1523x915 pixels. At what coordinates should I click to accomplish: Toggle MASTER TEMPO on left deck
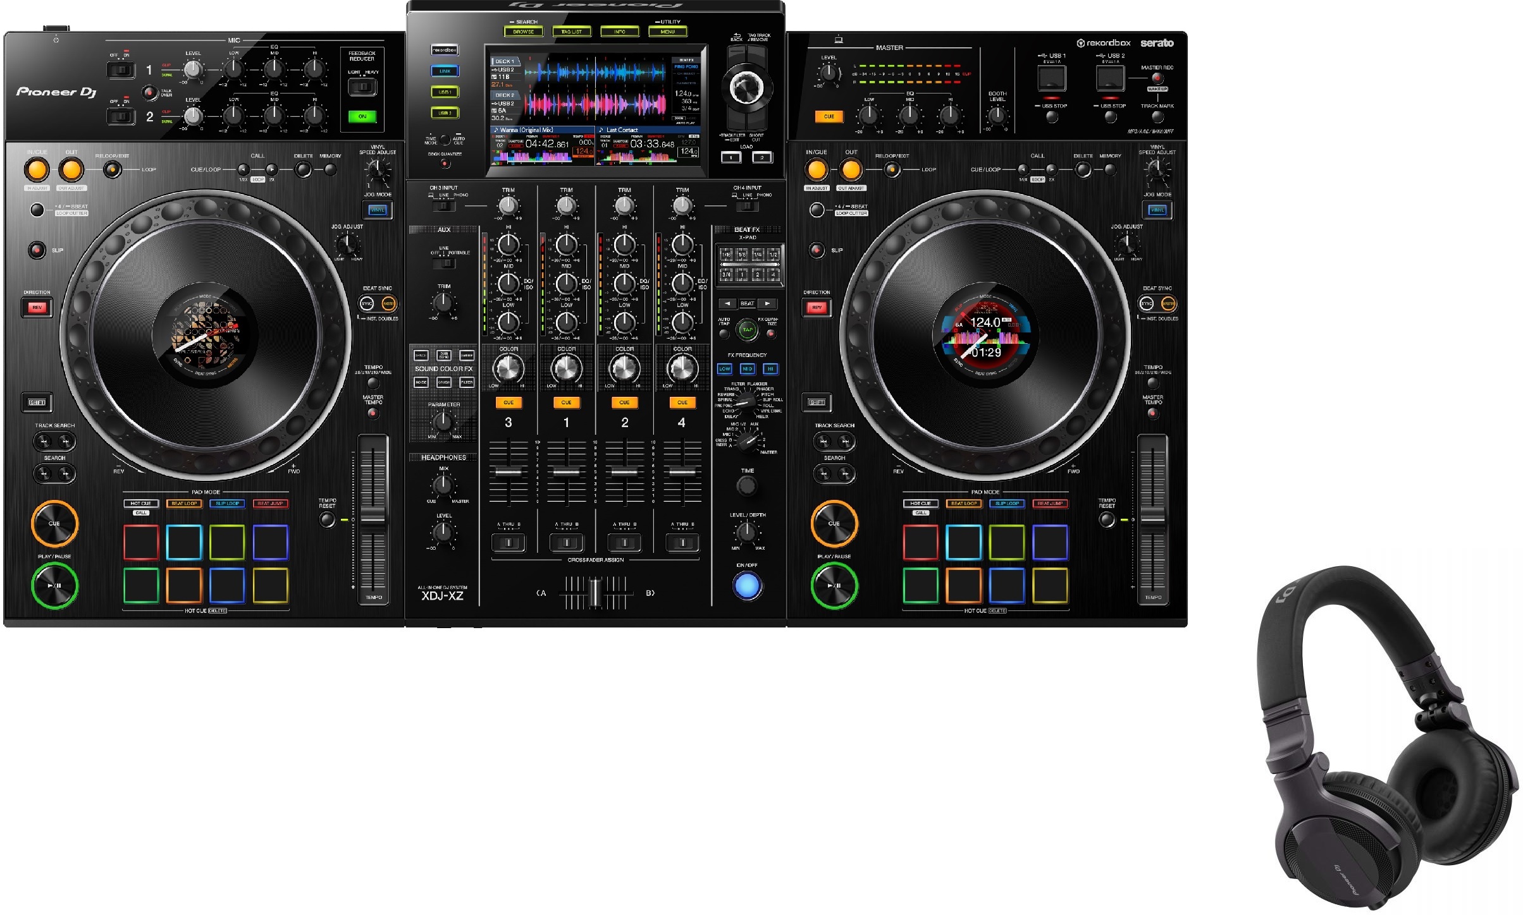coord(373,413)
